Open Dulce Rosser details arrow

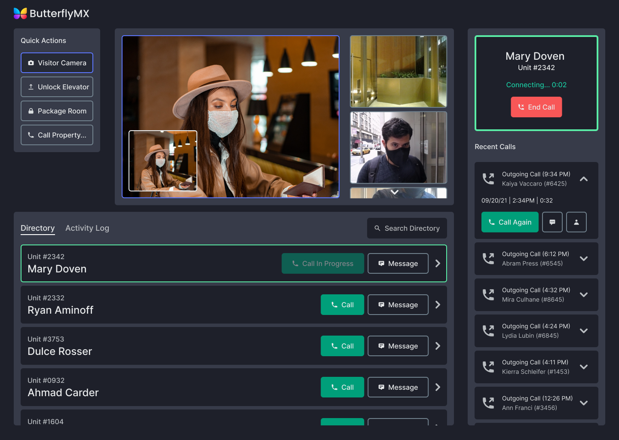(438, 346)
